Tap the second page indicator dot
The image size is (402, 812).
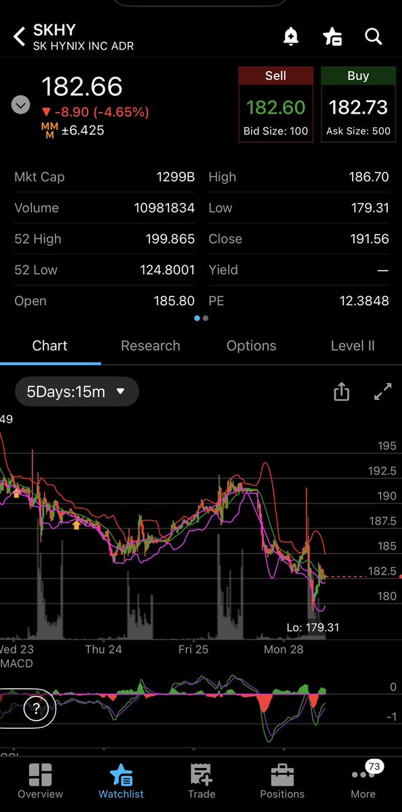click(x=206, y=318)
